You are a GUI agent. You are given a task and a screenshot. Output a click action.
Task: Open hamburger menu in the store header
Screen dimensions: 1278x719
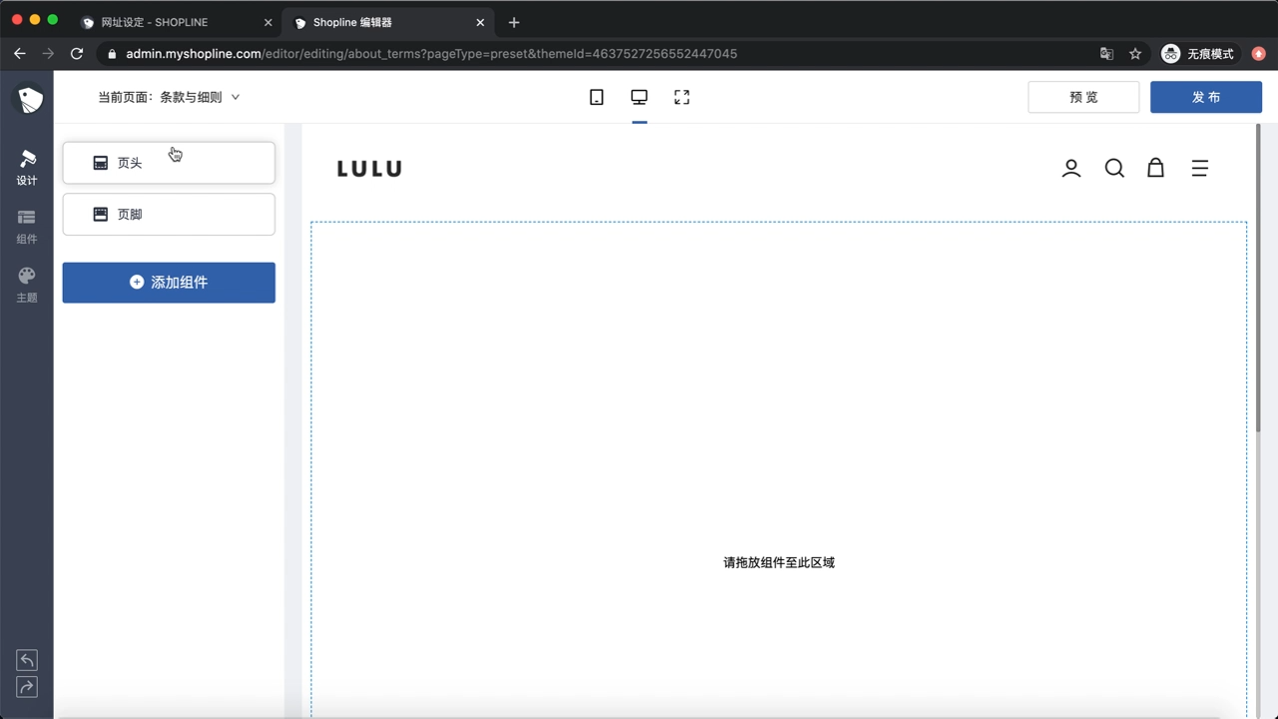[1200, 168]
